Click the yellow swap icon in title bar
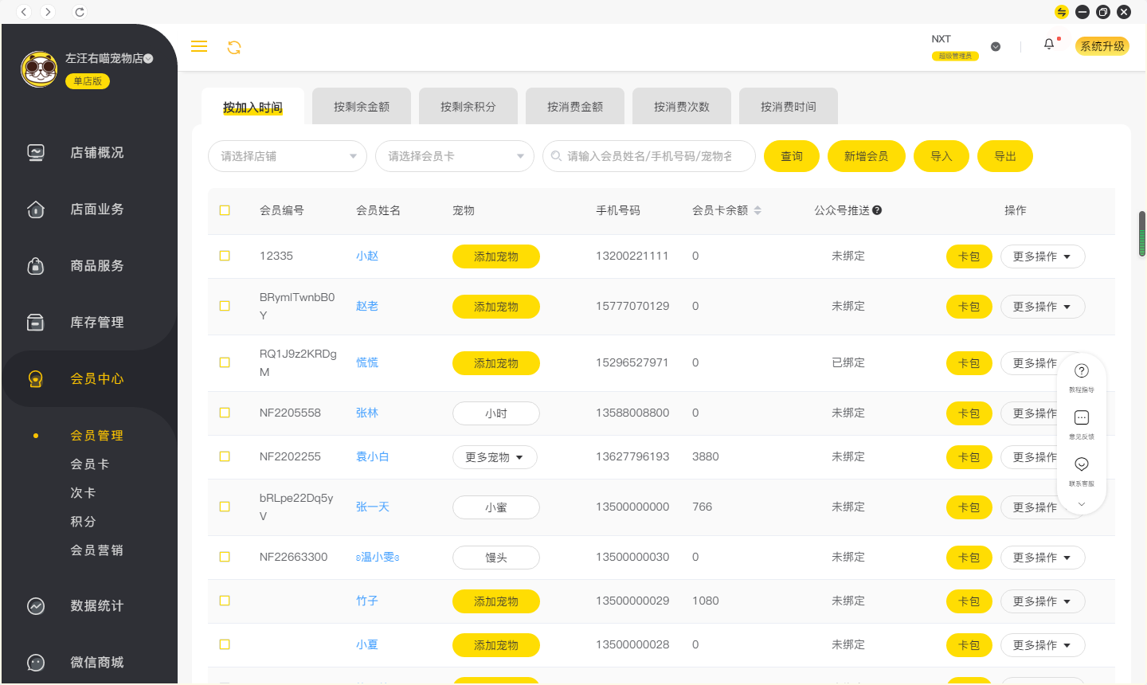The image size is (1147, 685). (x=1062, y=12)
